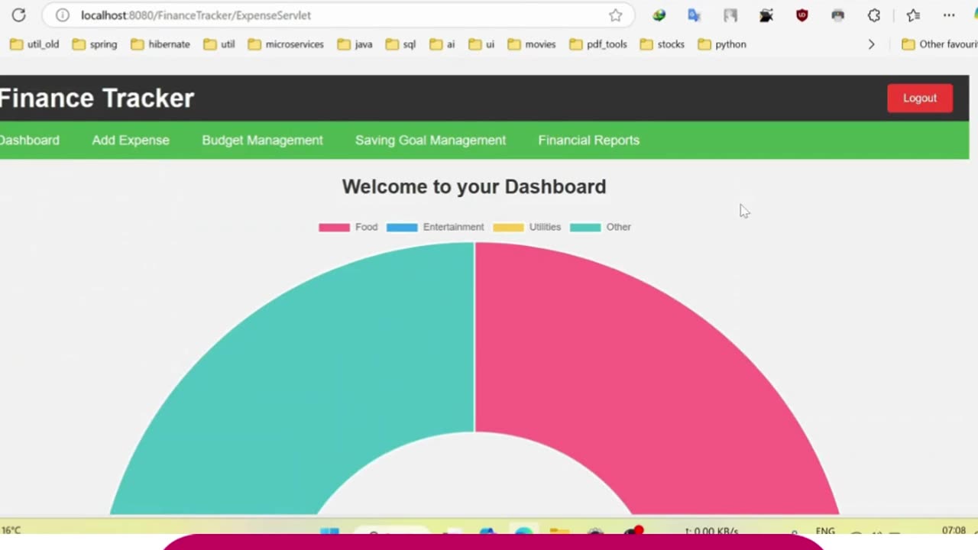The height and width of the screenshot is (550, 978).
Task: Open Financial Reports in the navbar
Action: point(588,141)
